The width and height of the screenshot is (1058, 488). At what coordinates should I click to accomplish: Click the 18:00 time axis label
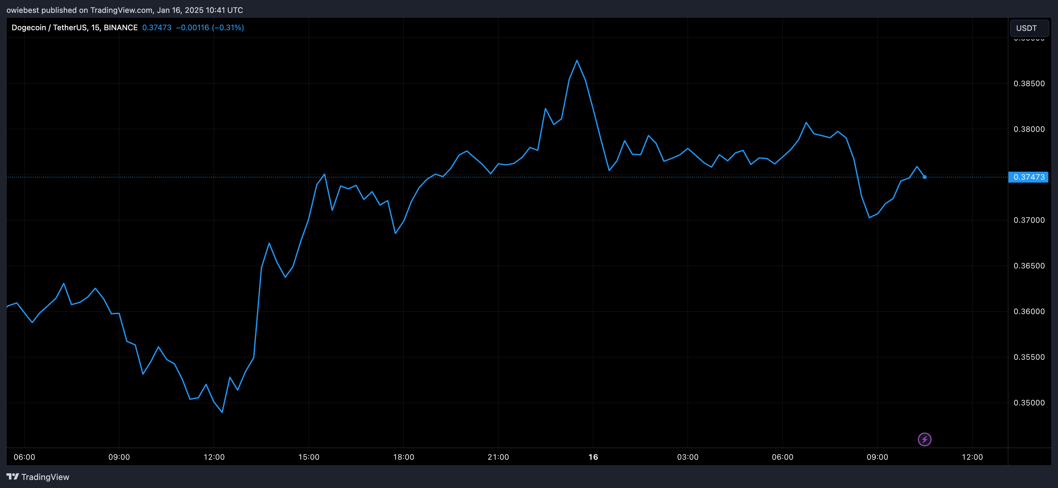point(403,457)
